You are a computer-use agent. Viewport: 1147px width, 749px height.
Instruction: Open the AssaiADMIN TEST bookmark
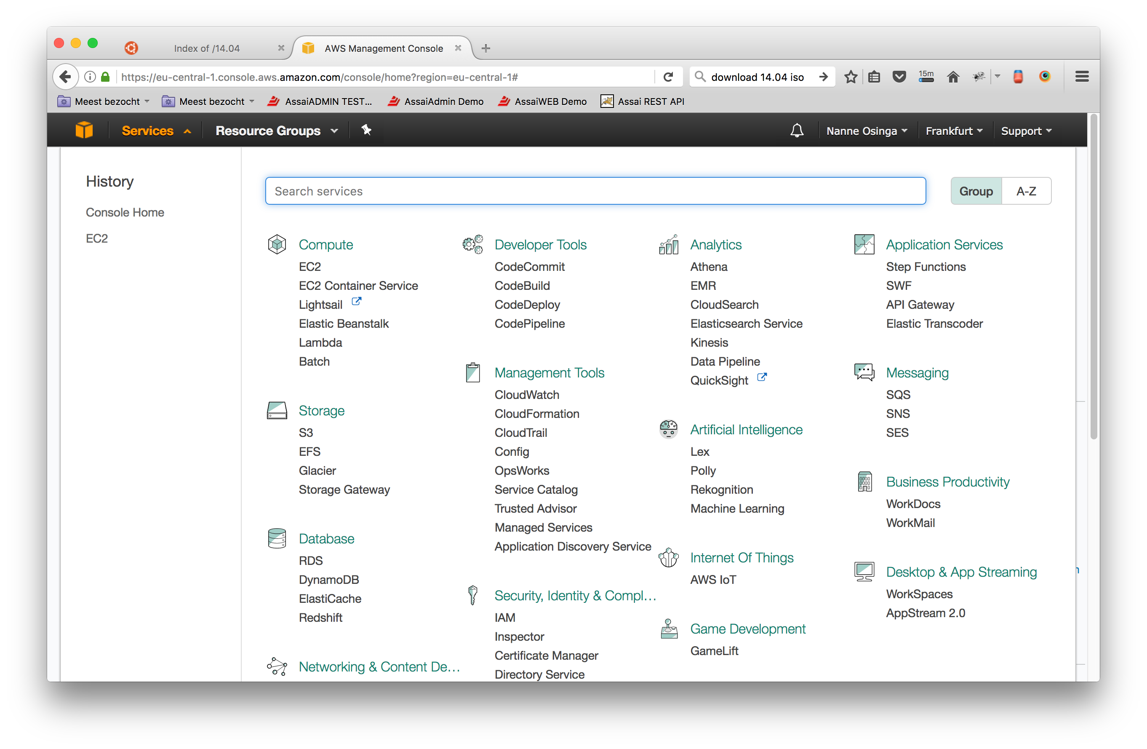(320, 101)
